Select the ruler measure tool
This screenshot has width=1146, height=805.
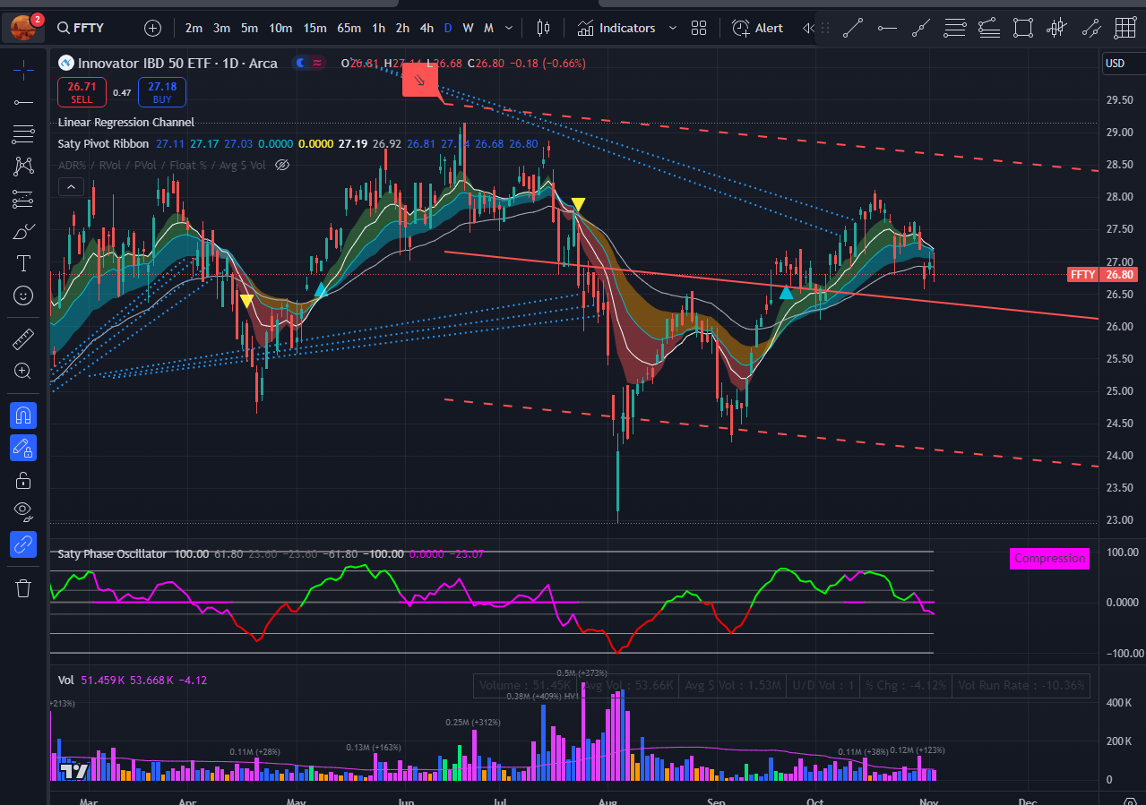(x=23, y=339)
